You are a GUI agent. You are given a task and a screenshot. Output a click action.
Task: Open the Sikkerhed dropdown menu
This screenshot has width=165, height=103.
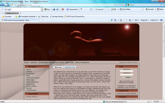point(144,20)
